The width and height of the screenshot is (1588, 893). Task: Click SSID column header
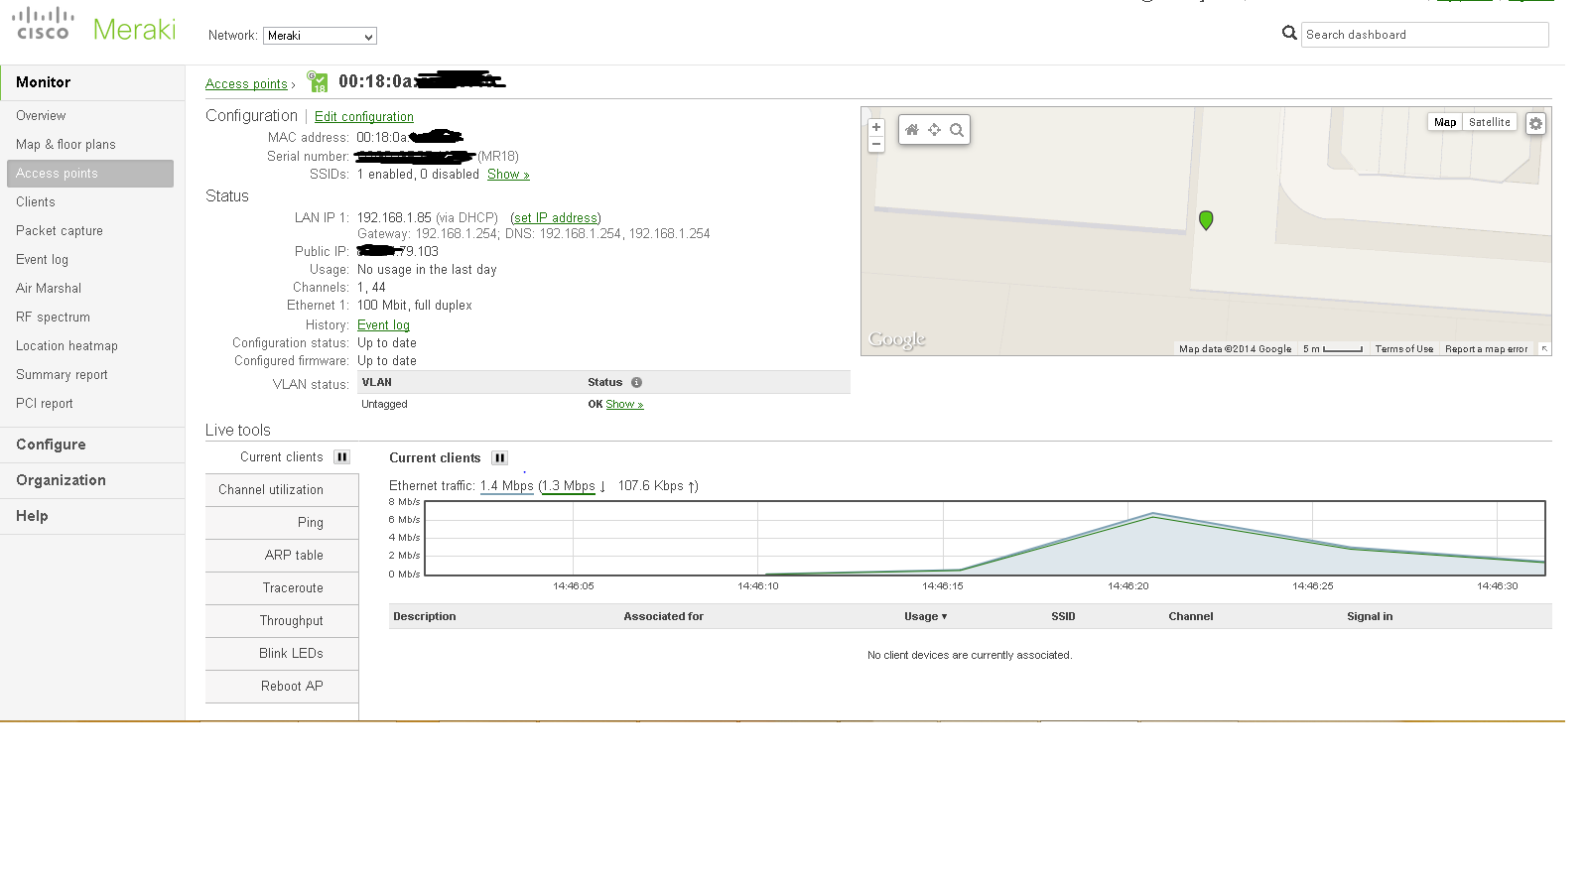1063,616
